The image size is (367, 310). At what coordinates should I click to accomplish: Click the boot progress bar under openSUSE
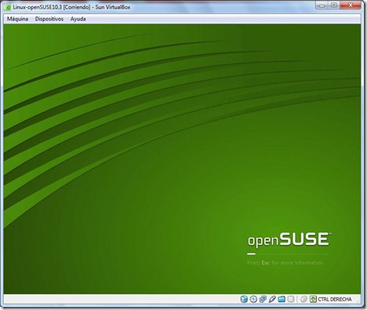pyautogui.click(x=287, y=254)
